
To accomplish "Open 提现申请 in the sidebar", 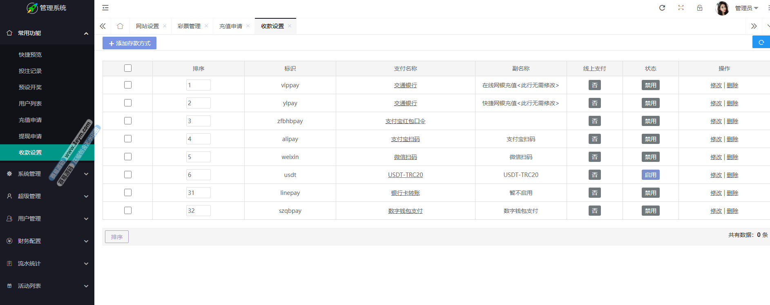I will [x=30, y=136].
